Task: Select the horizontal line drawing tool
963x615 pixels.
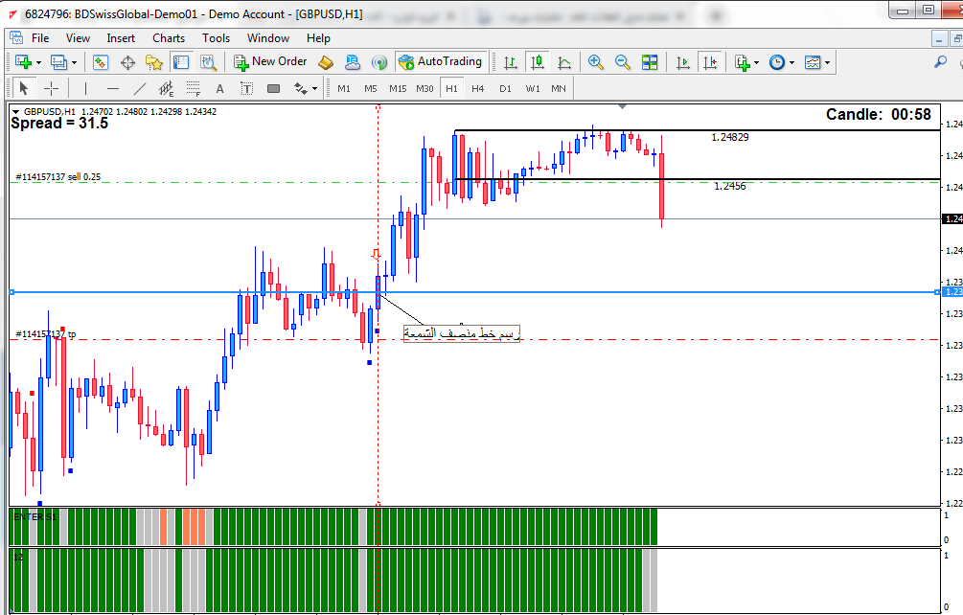Action: [113, 88]
